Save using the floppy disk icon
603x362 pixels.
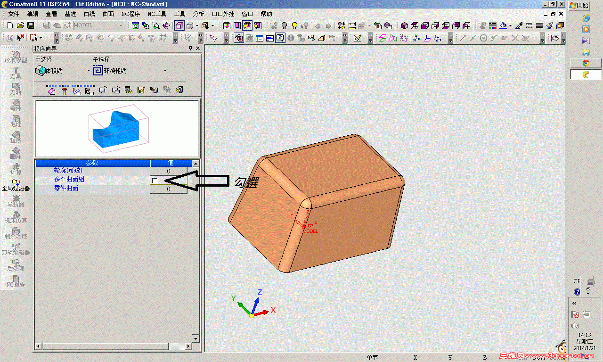click(30, 25)
